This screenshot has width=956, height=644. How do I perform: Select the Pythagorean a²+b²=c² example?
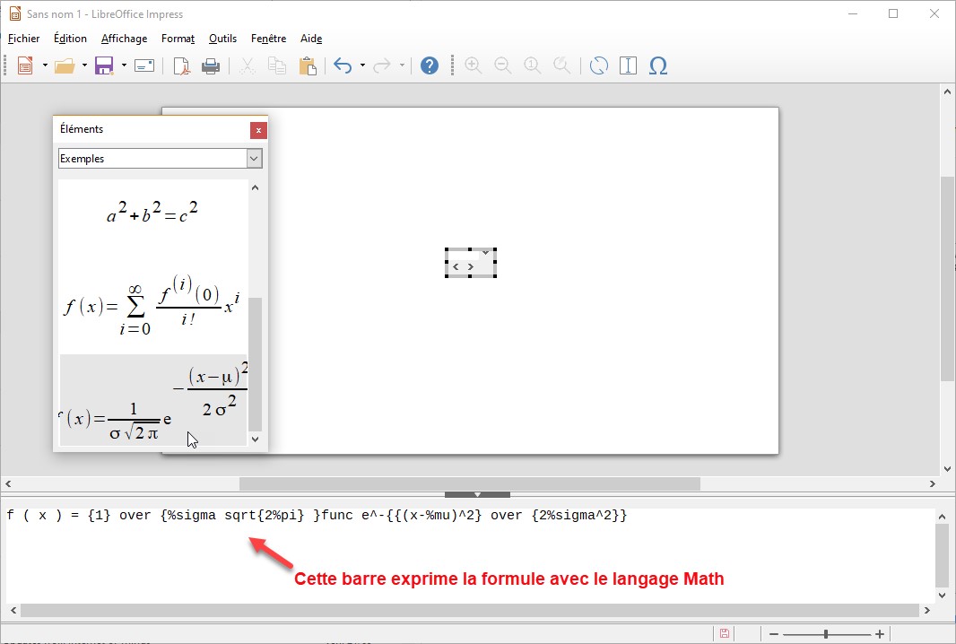pyautogui.click(x=152, y=214)
